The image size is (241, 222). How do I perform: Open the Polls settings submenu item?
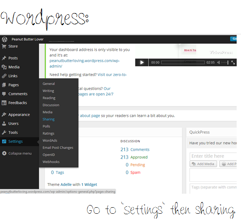[46, 126]
